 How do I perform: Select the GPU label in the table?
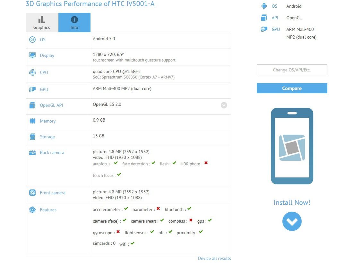44,89
